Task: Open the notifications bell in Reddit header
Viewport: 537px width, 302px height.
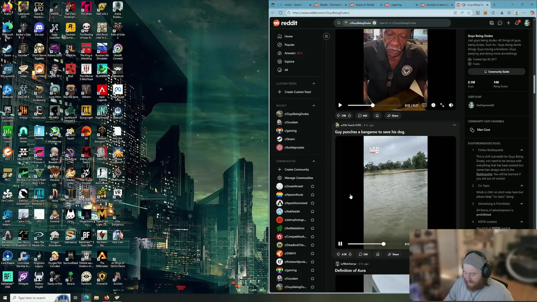Action: point(517,23)
